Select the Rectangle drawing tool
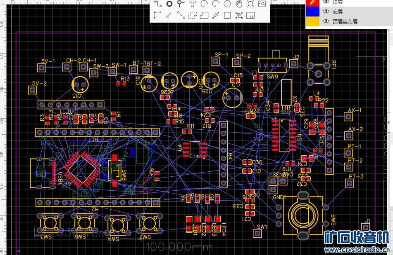 (227, 16)
